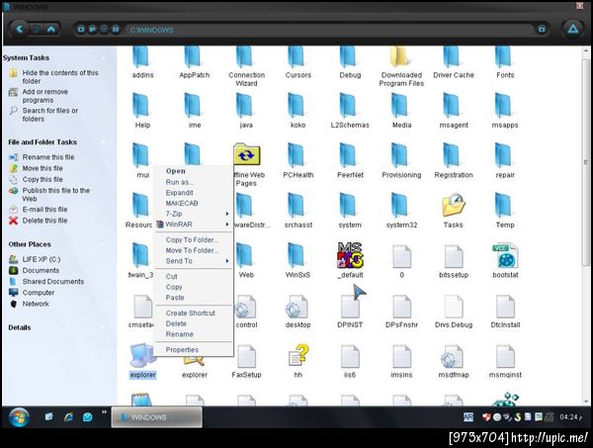593x448 pixels.
Task: Select the Driver Cache folder
Action: tap(453, 62)
